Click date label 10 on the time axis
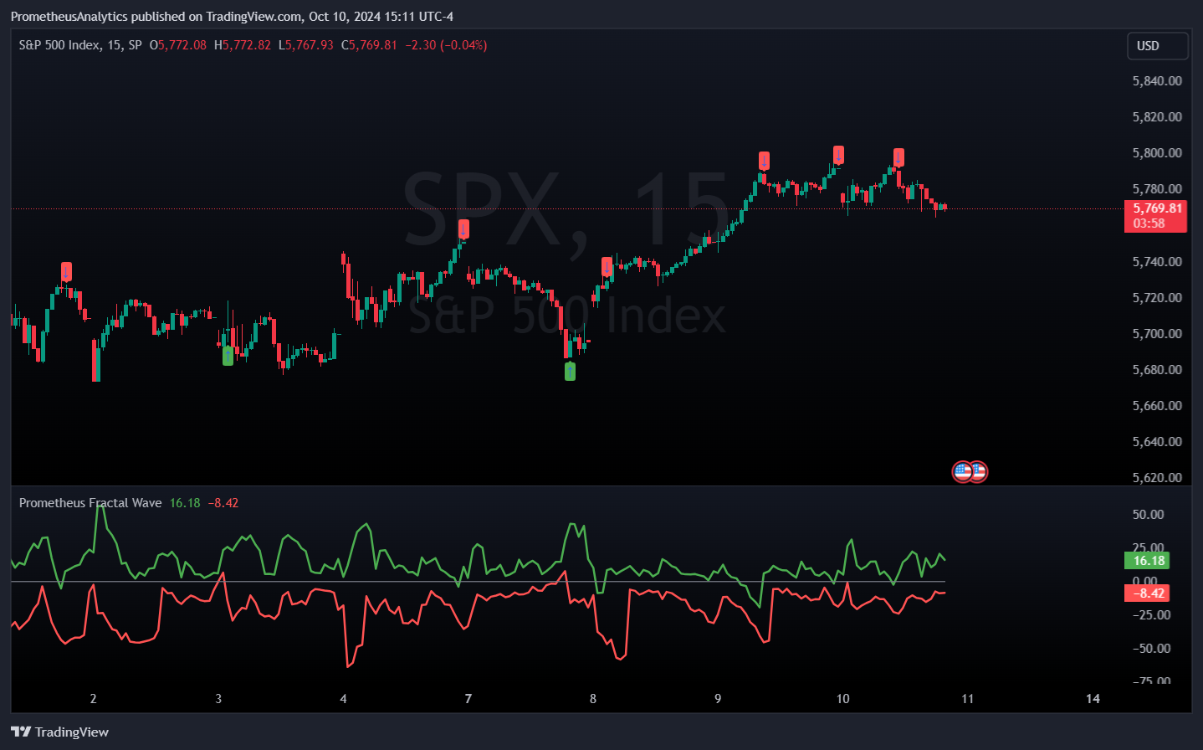The width and height of the screenshot is (1203, 750). tap(842, 699)
